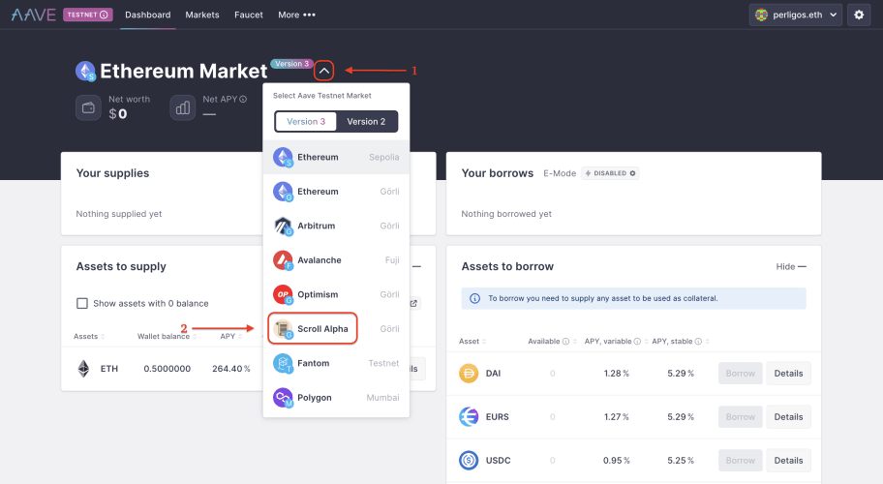883x484 pixels.
Task: Select Scroll Alpha market
Action: pos(336,329)
